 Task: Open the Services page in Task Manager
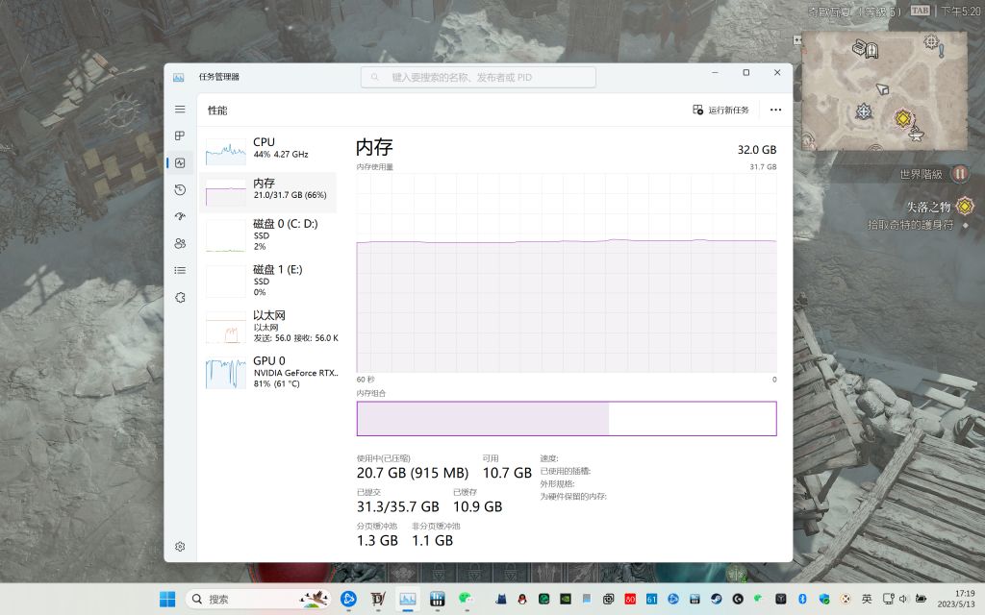coord(179,297)
